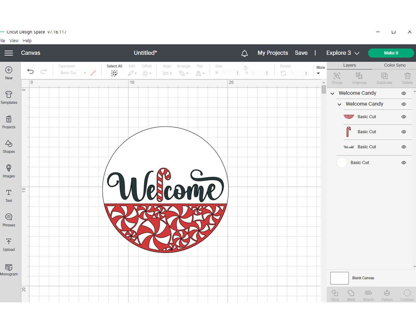The image size is (416, 333).
Task: Collapse the top Welcome Candy group
Action: click(332, 93)
